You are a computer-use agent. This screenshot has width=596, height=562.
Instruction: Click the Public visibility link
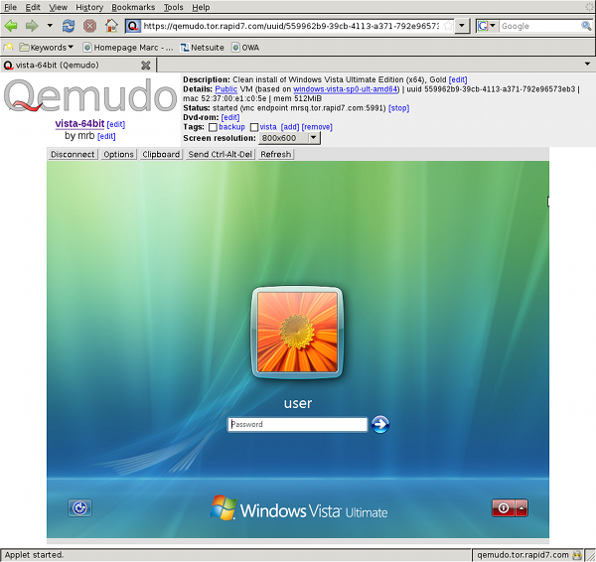tap(225, 89)
